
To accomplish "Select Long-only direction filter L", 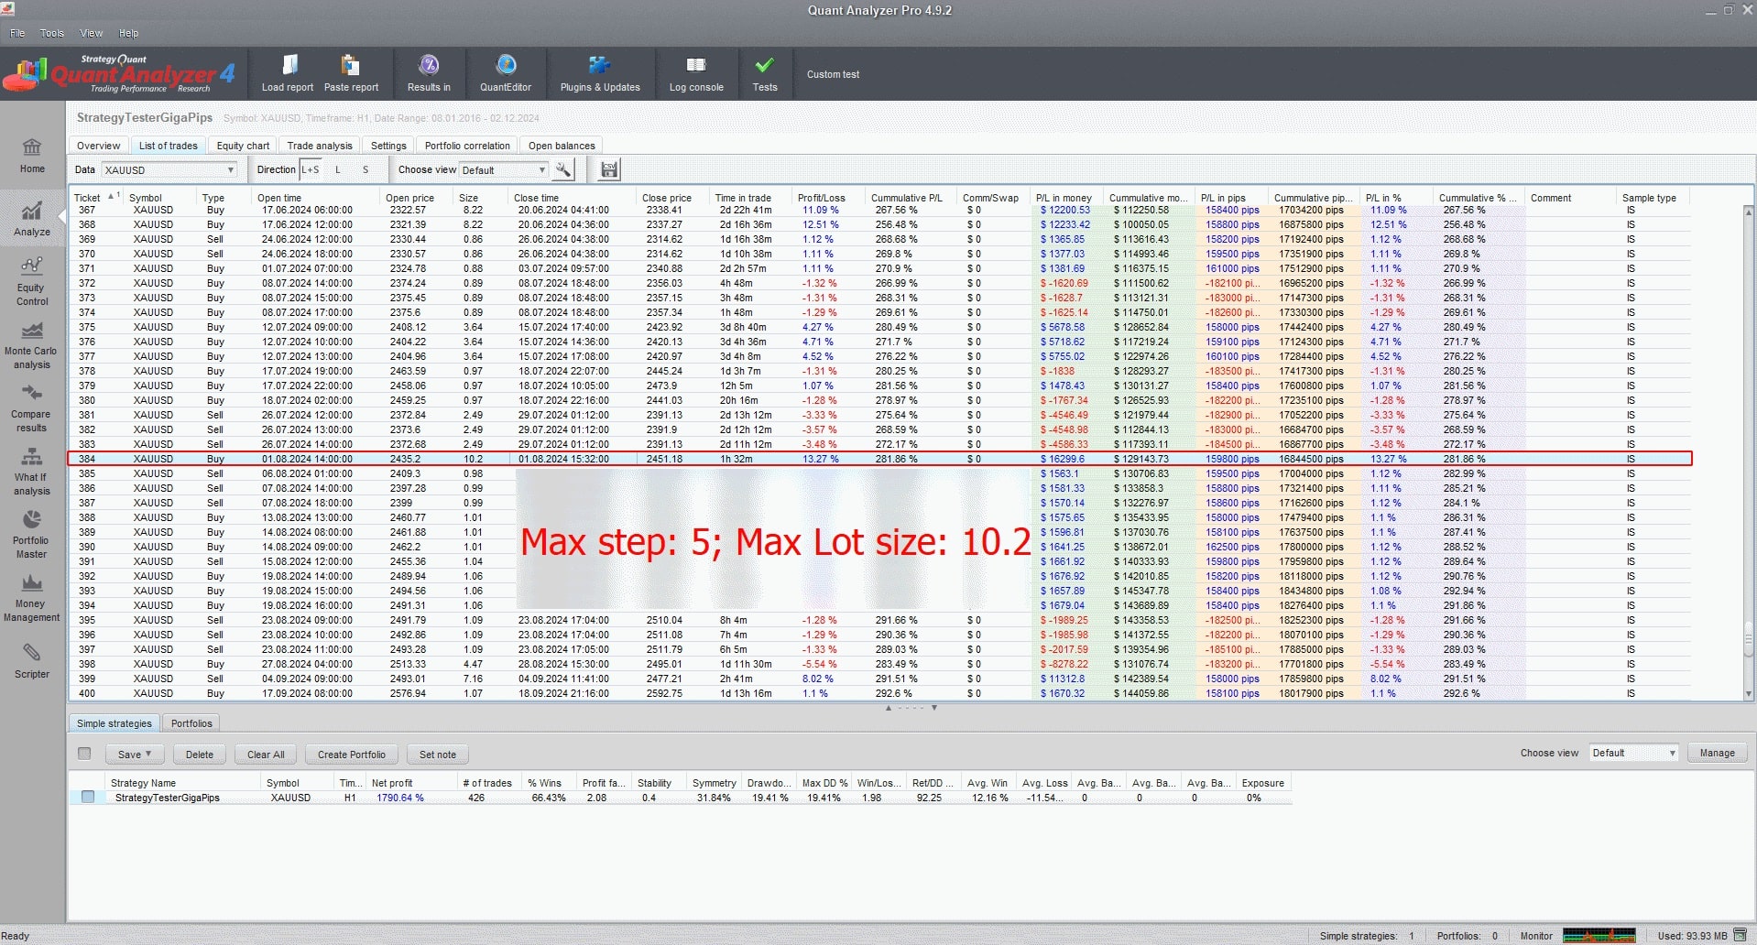I will click(338, 169).
